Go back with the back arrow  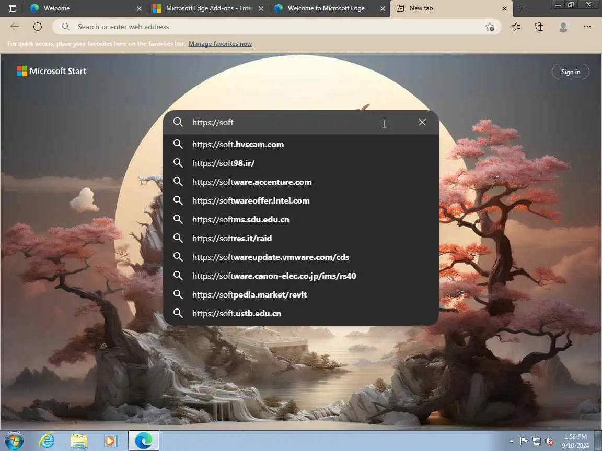(15, 27)
